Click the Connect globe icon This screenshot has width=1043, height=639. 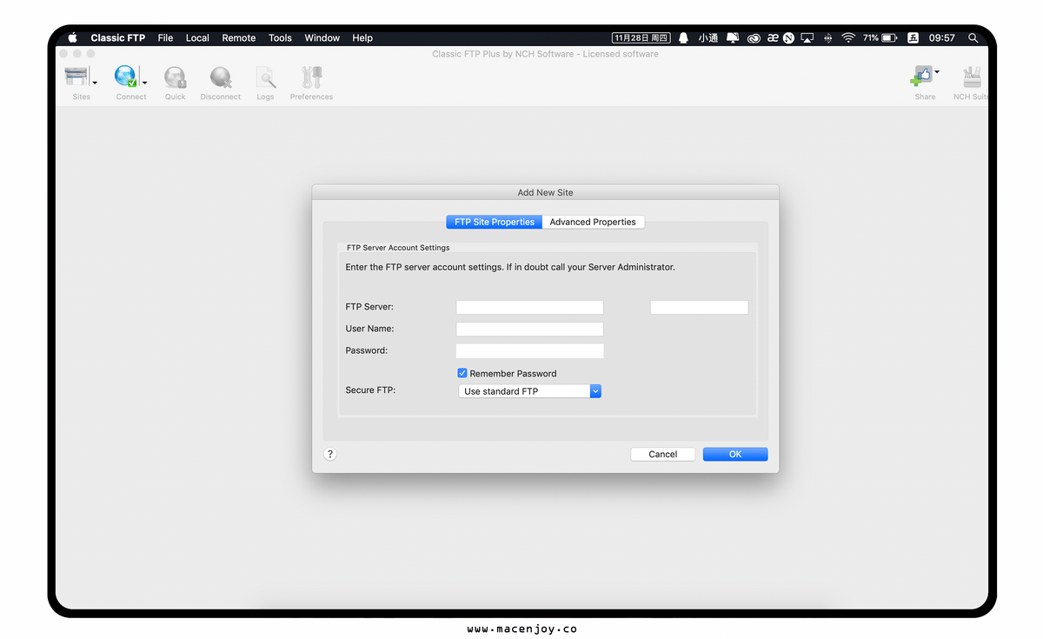tap(127, 77)
